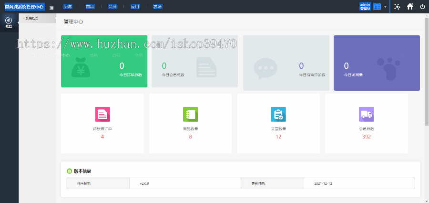Click the admin 管理员 username label
Viewport: 429px width, 203px height.
pyautogui.click(x=365, y=7)
